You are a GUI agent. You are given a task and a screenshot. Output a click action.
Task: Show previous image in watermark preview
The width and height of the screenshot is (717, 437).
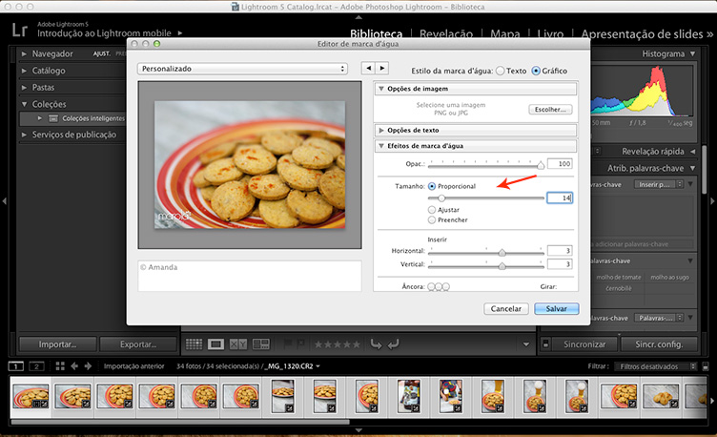[x=368, y=68]
